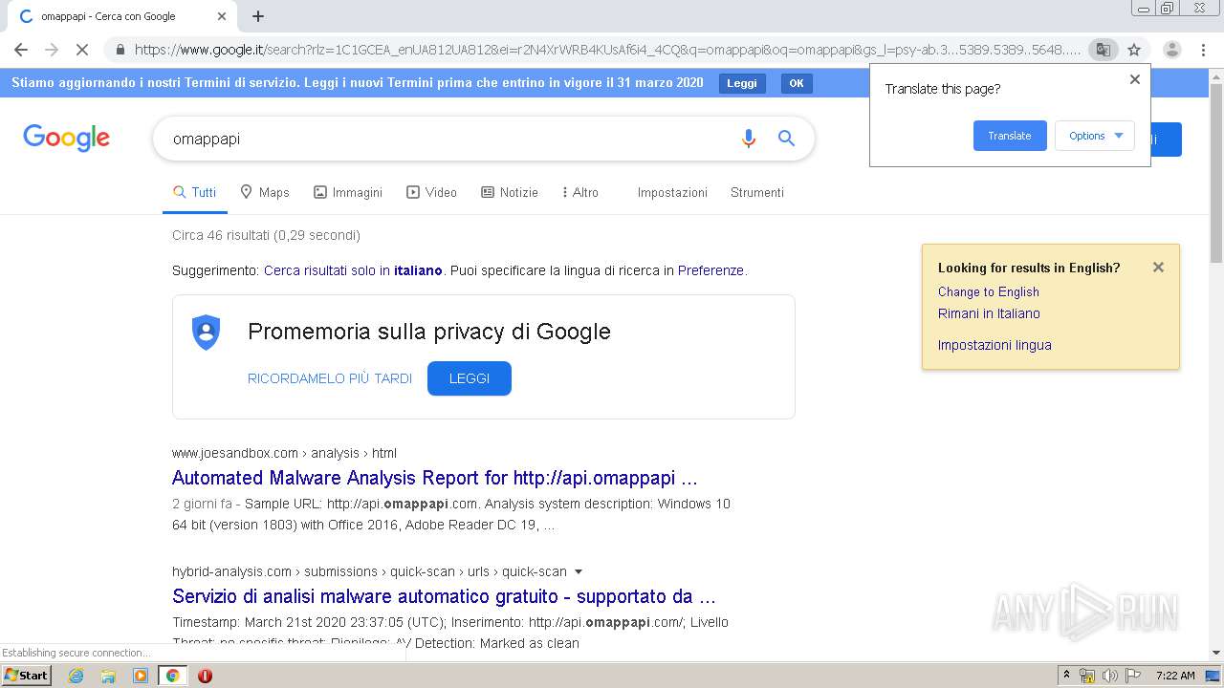Show hidden system tray icons

tap(1066, 676)
